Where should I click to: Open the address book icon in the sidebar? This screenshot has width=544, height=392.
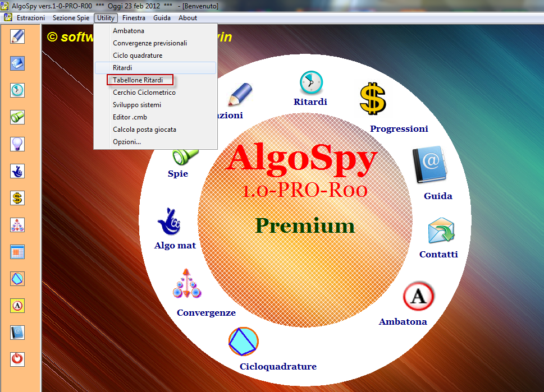coord(17,333)
